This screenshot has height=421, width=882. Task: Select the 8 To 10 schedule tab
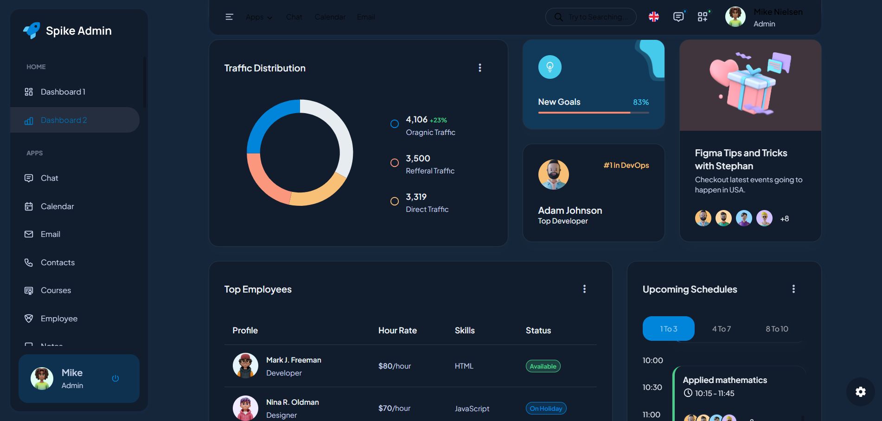pos(777,329)
